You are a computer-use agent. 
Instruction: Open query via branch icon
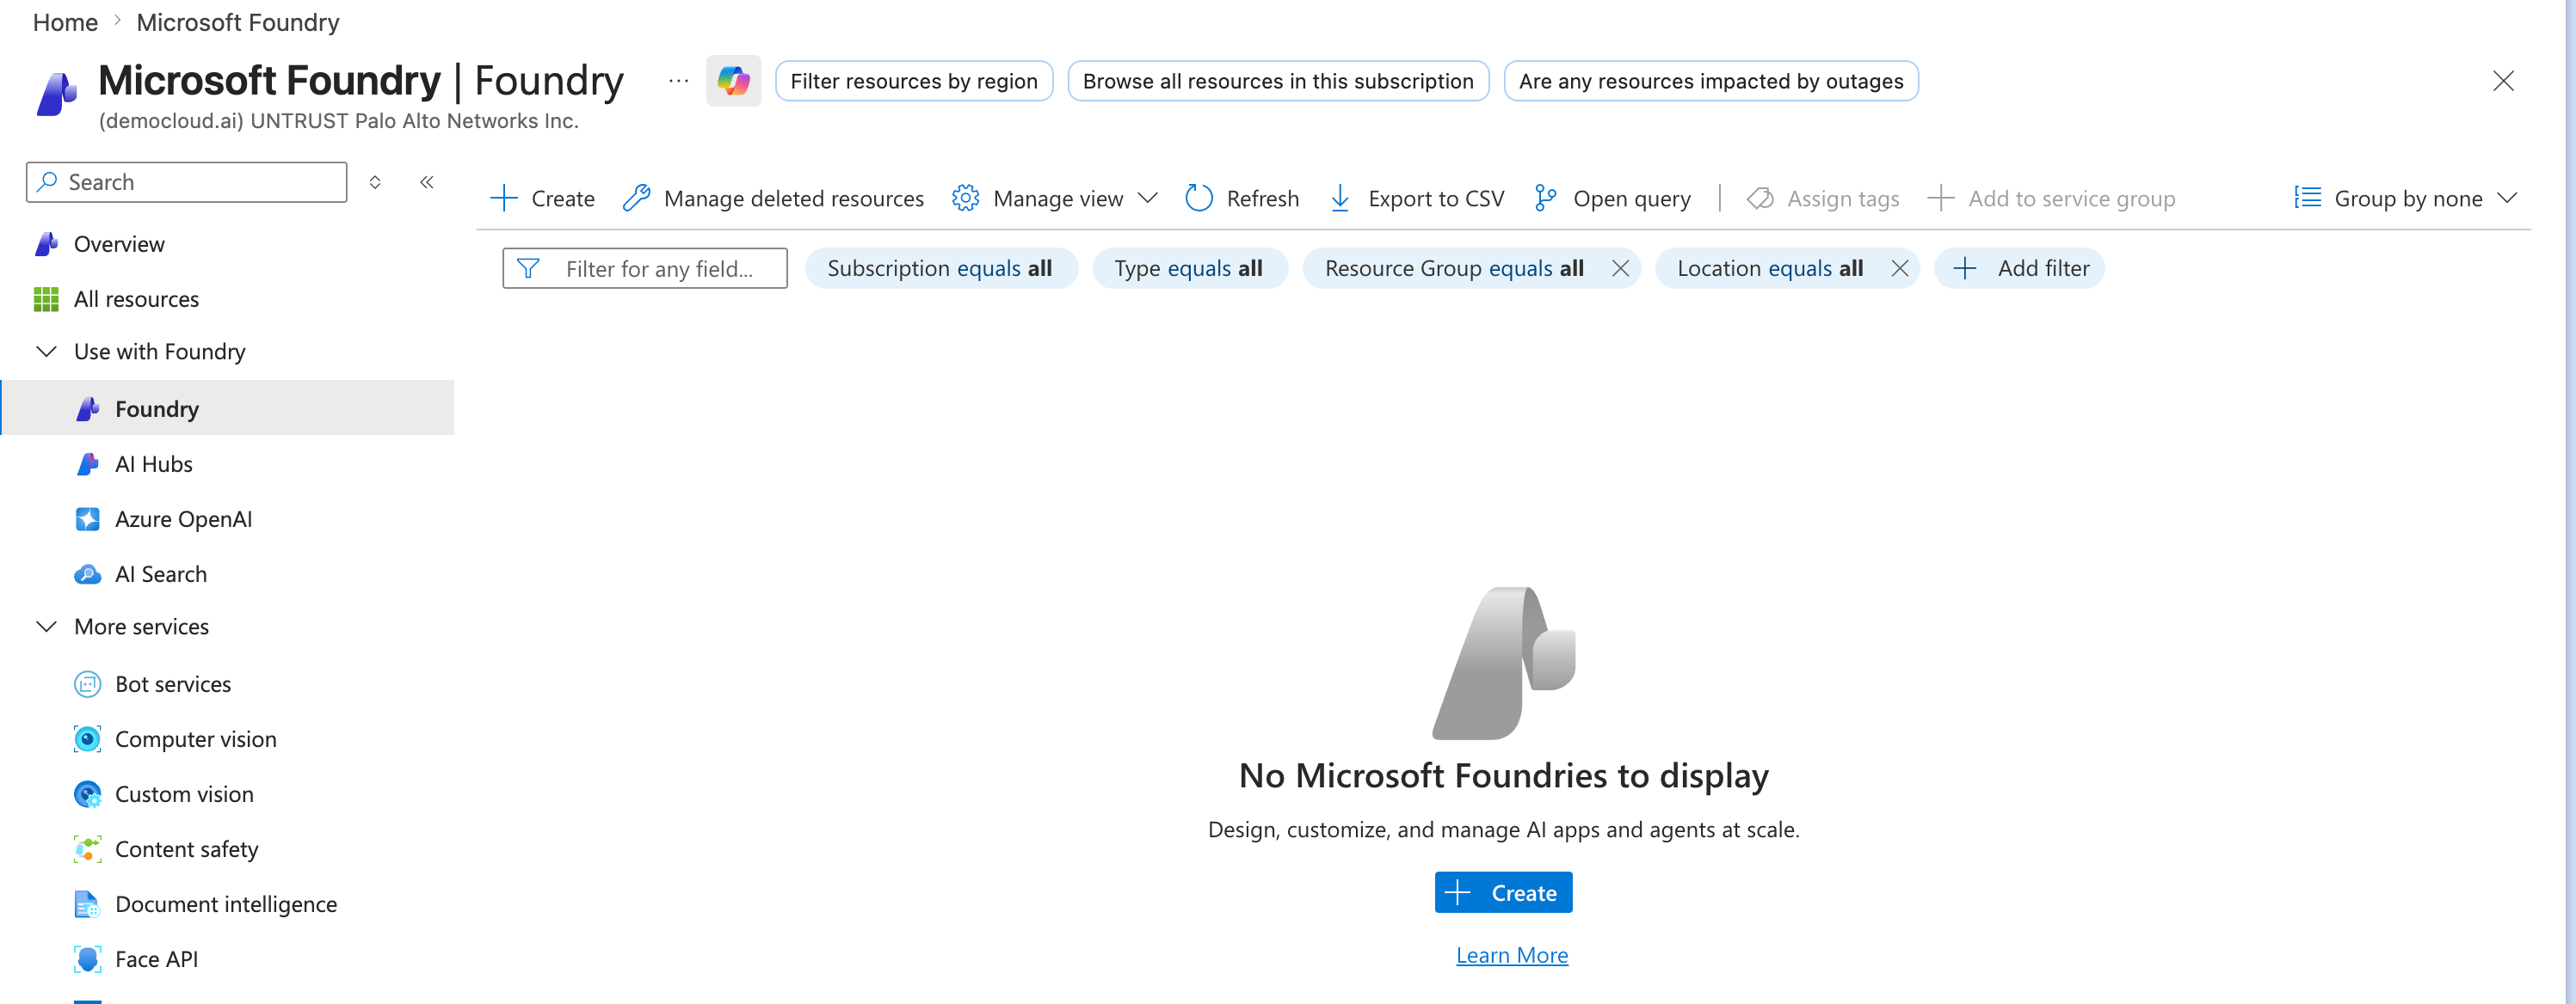pos(1545,199)
